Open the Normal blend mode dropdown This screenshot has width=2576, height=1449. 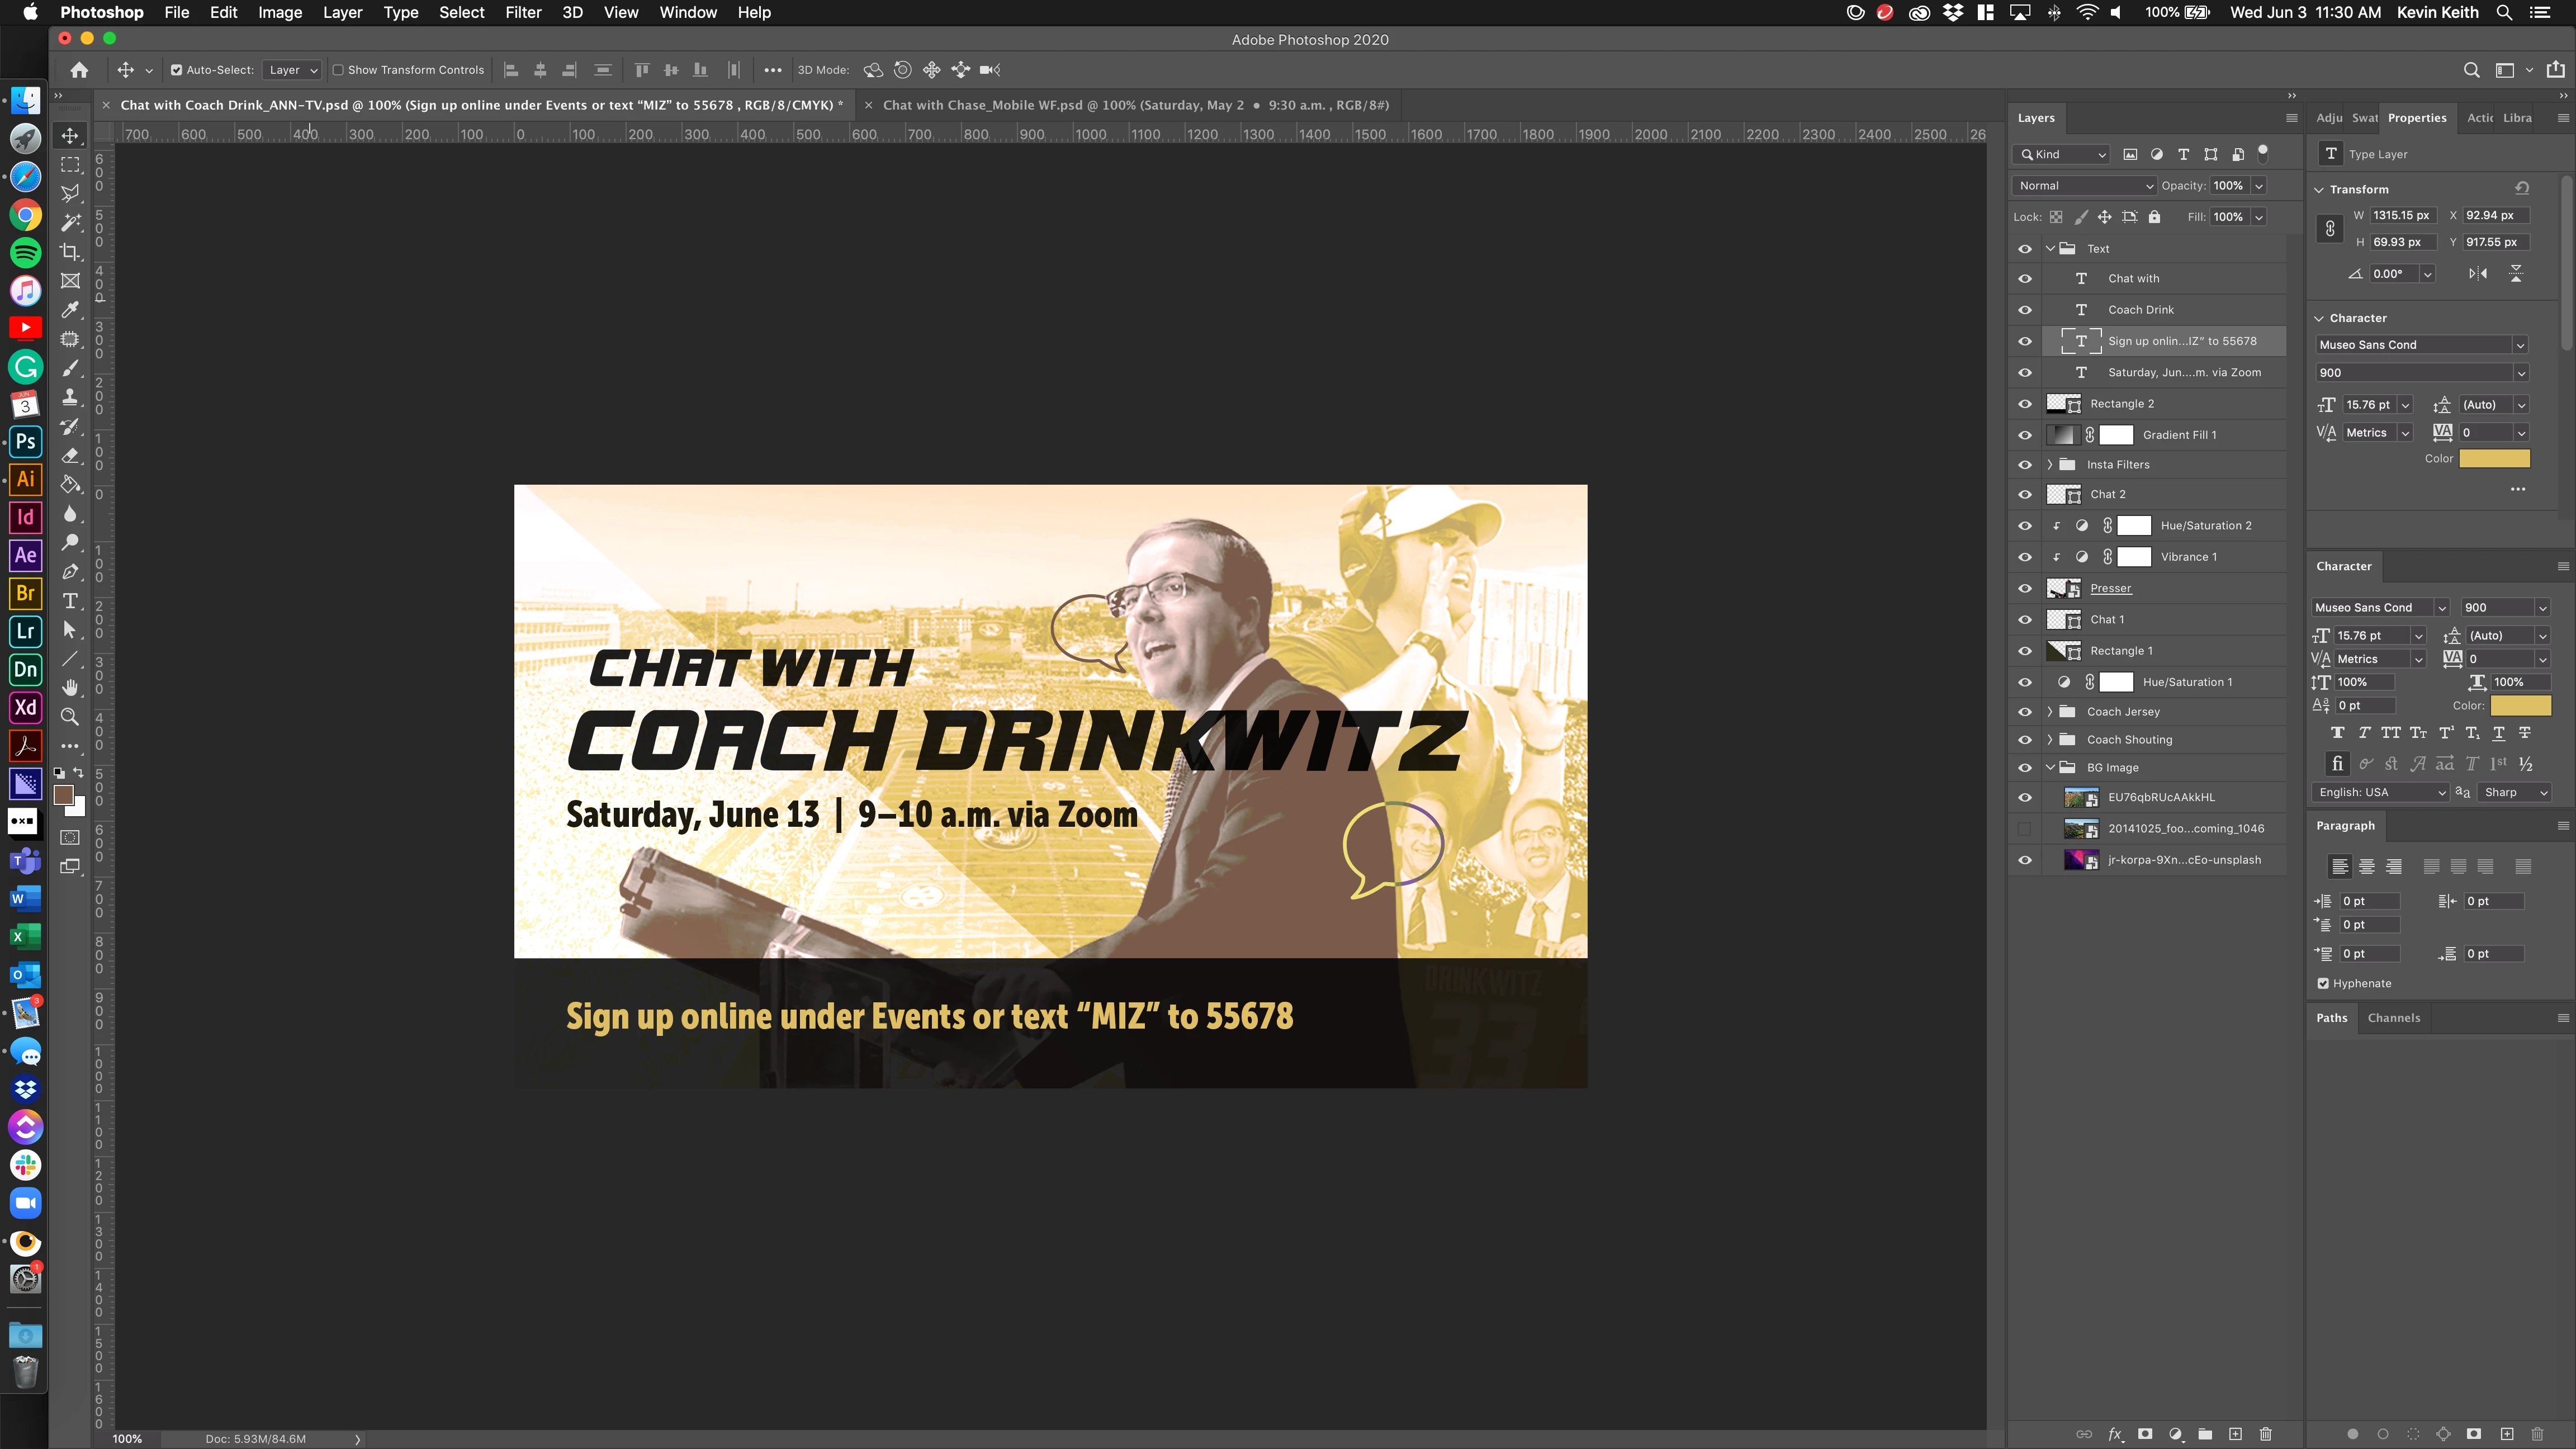(2084, 185)
